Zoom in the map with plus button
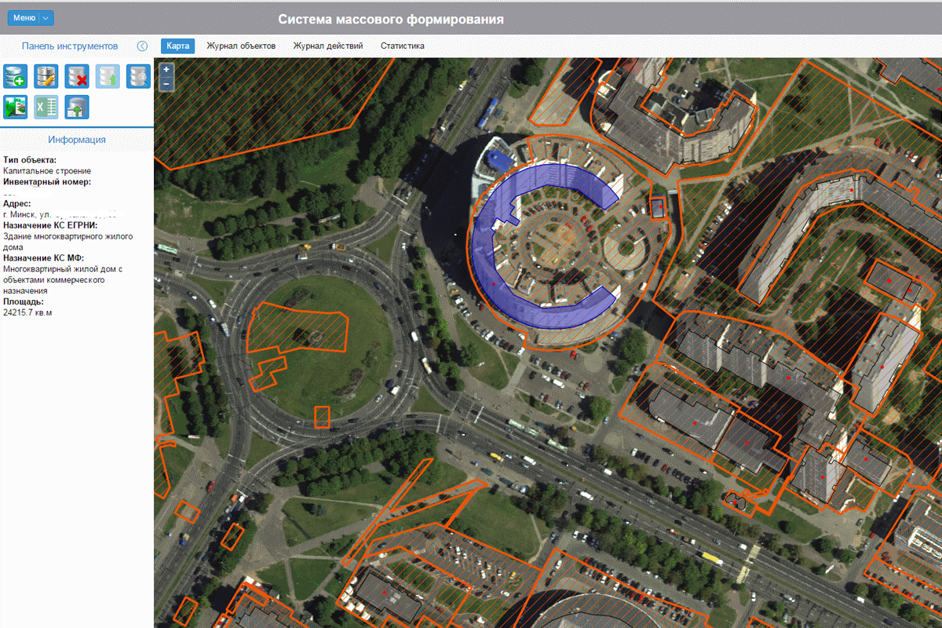This screenshot has width=942, height=628. 166,70
